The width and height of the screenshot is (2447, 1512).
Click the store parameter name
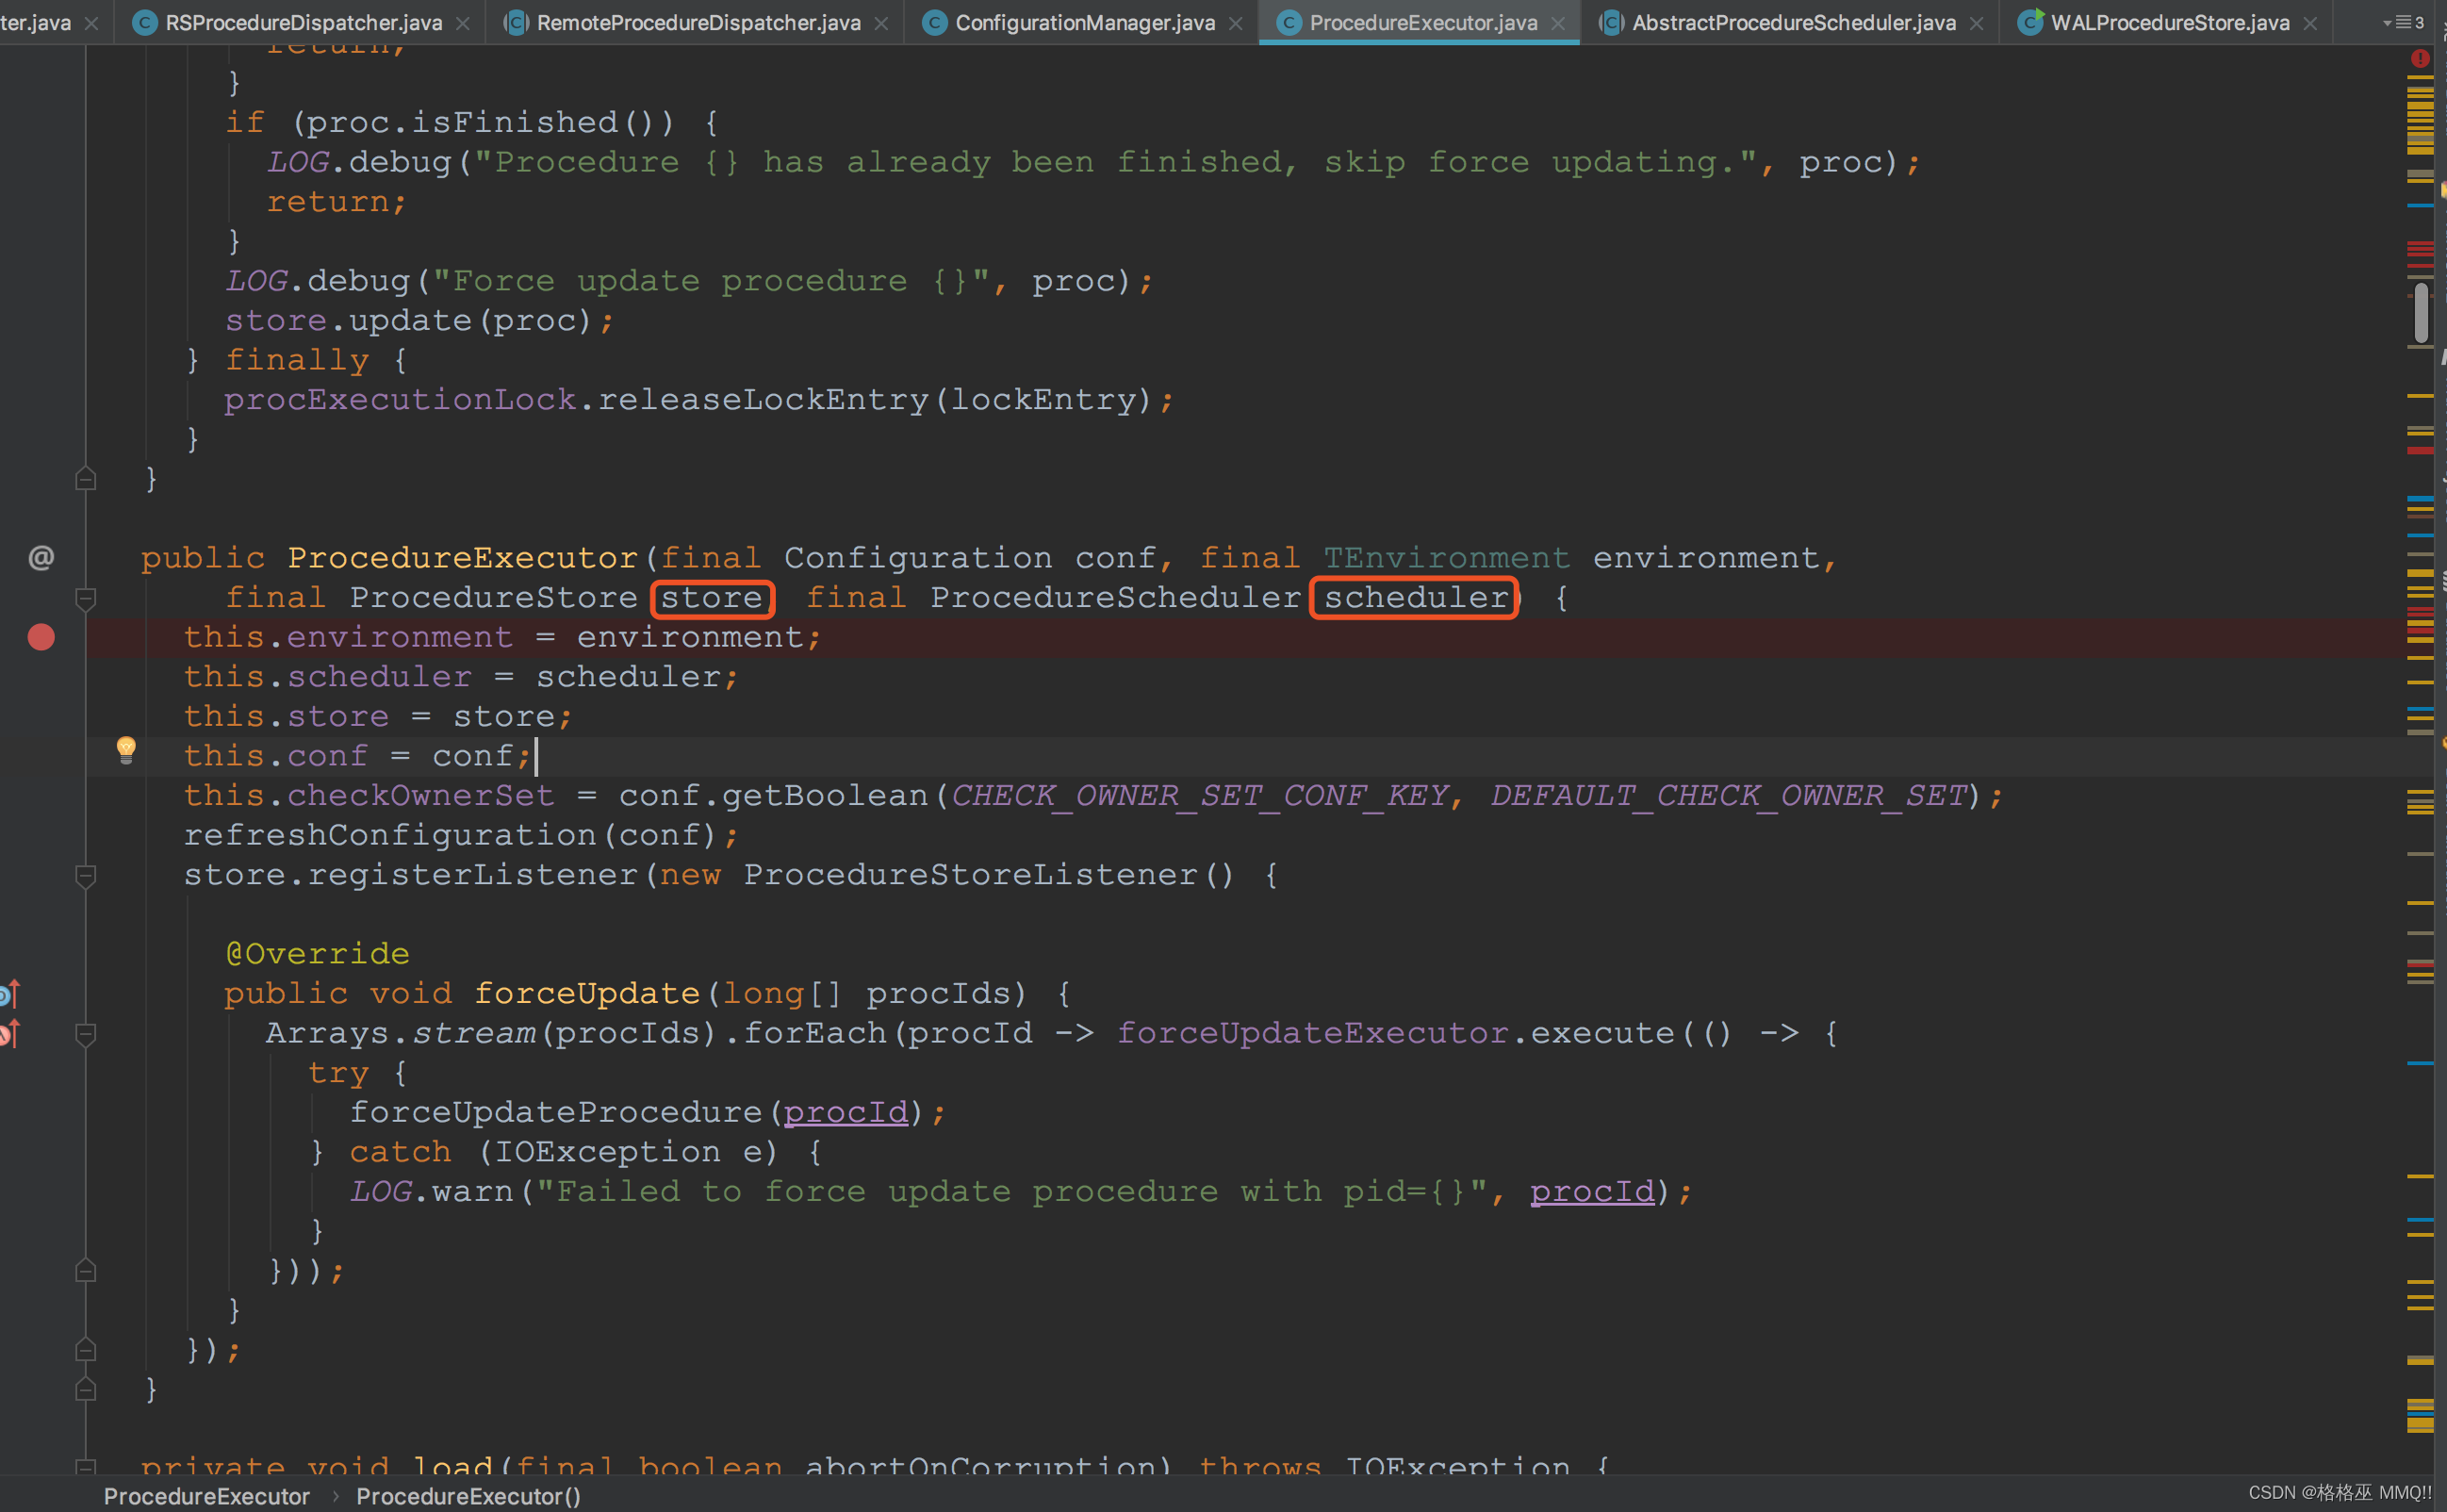tap(712, 597)
